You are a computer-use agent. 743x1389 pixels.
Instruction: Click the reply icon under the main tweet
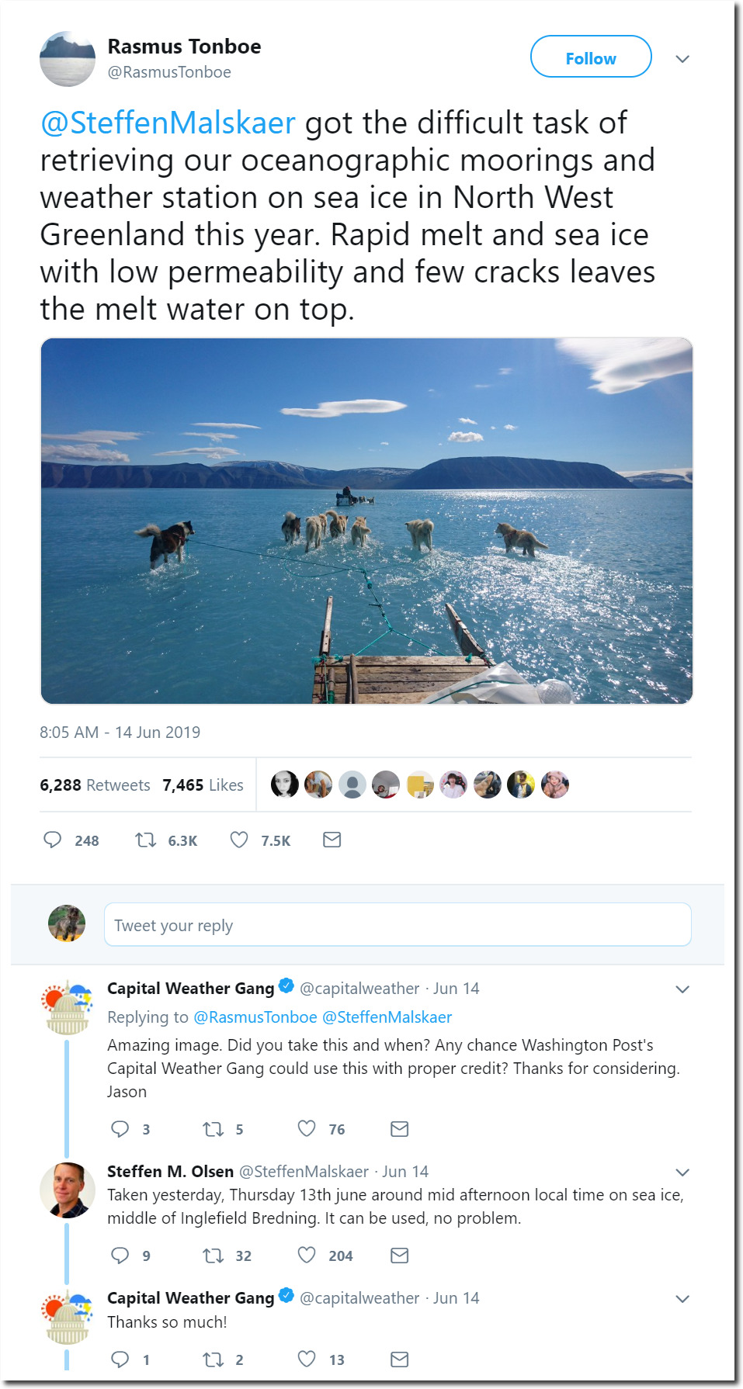tap(52, 840)
